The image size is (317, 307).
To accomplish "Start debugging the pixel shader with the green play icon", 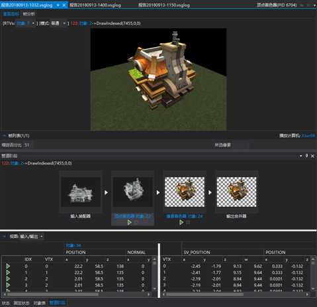I will pos(181,222).
